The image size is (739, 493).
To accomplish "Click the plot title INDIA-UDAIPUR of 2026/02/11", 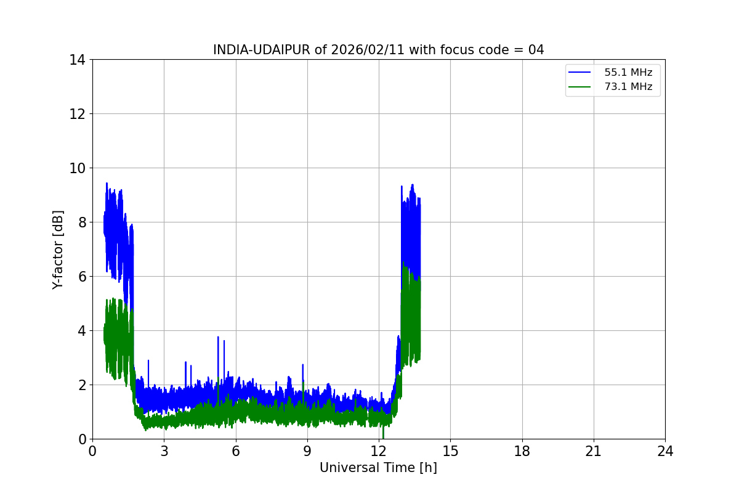I will [x=378, y=50].
